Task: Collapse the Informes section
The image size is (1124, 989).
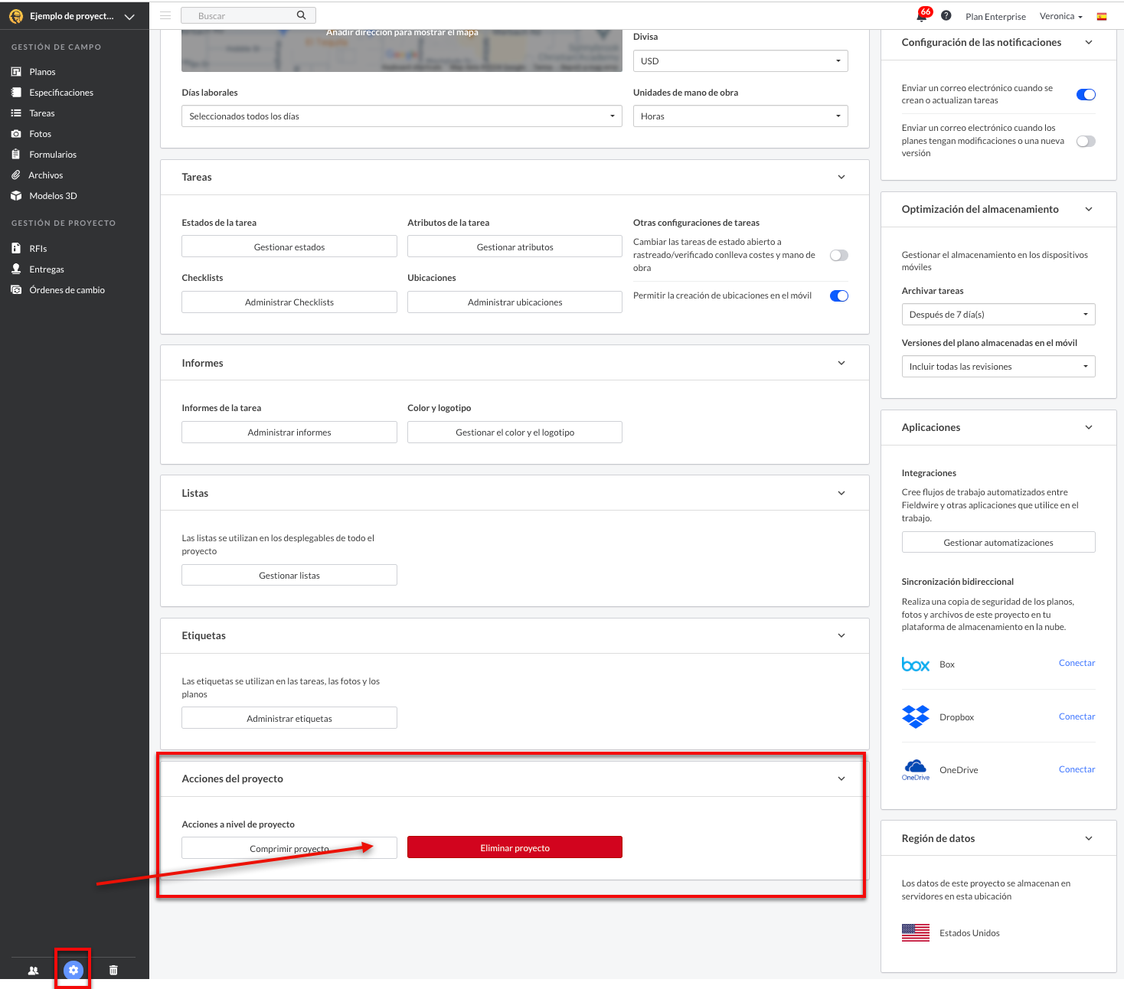Action: [841, 363]
